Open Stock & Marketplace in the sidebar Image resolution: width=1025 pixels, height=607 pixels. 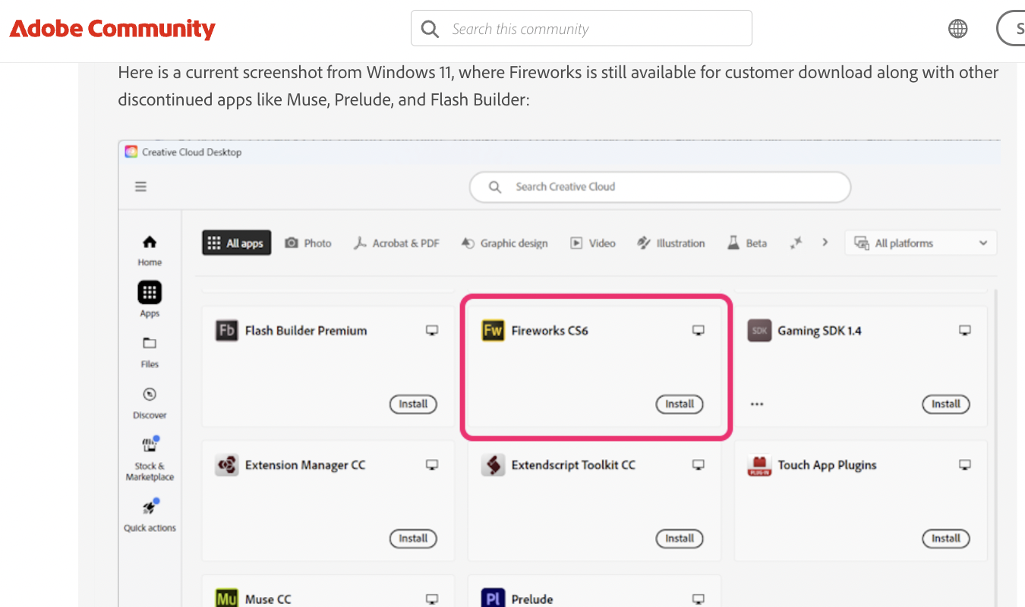150,459
